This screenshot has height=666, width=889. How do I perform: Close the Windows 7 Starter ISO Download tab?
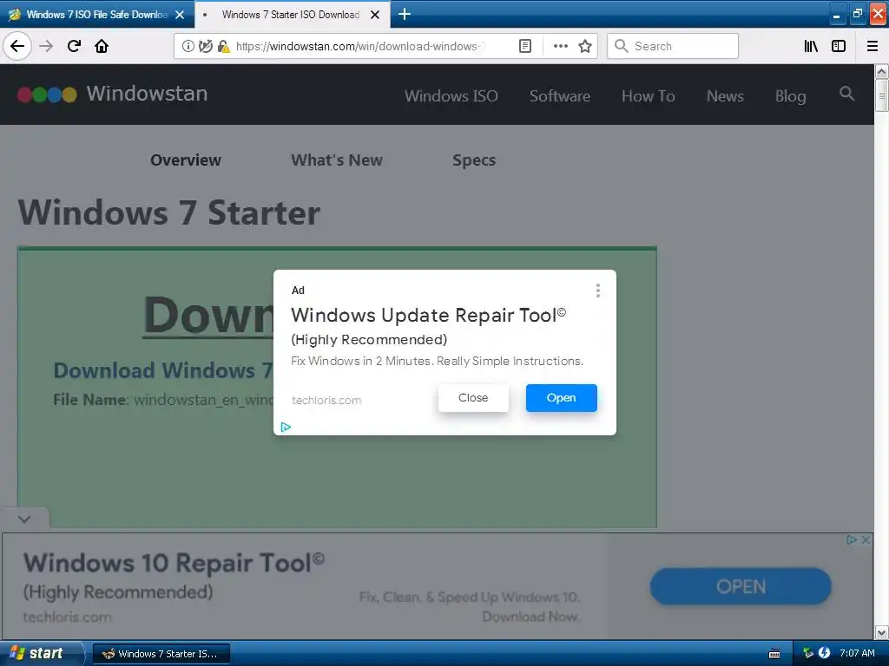click(375, 15)
